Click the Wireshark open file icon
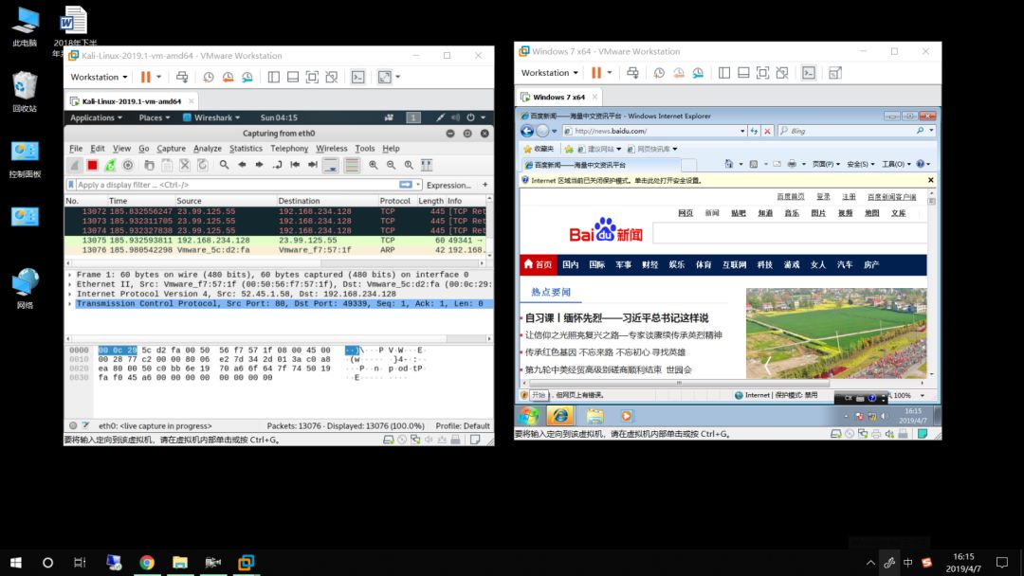Image resolution: width=1024 pixels, height=576 pixels. click(x=150, y=165)
